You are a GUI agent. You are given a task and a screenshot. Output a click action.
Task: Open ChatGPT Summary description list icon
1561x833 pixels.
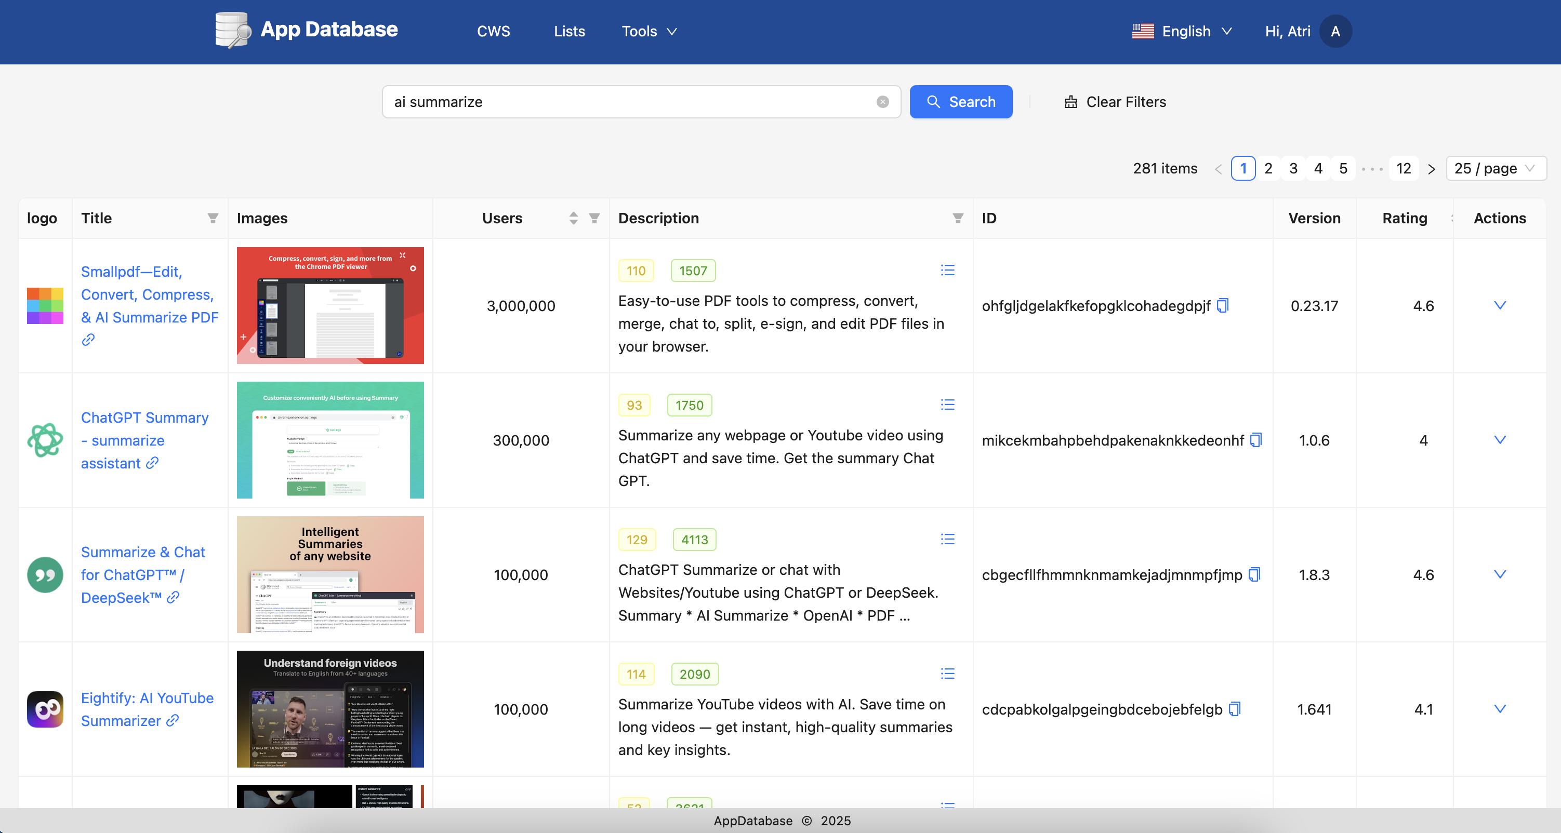coord(948,405)
